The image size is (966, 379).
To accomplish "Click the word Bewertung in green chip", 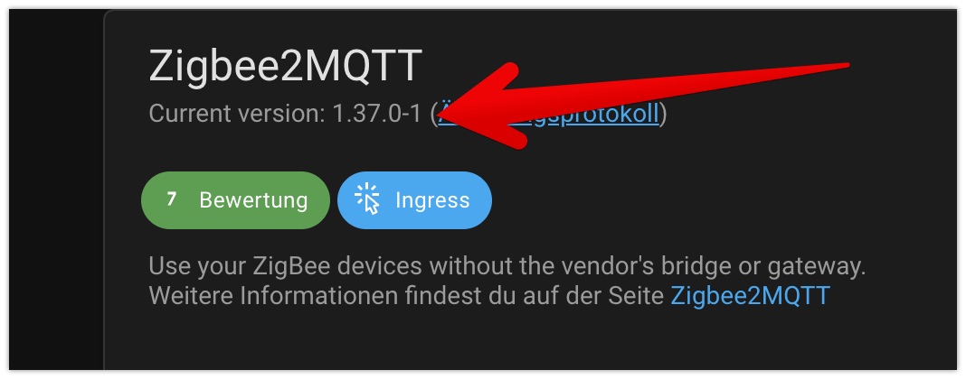I will pos(253,200).
